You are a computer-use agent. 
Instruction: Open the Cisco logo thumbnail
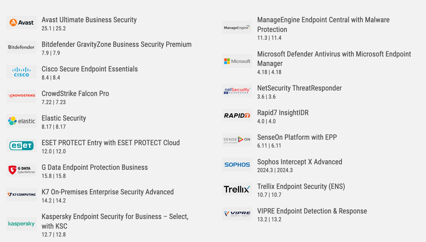(x=21, y=72)
